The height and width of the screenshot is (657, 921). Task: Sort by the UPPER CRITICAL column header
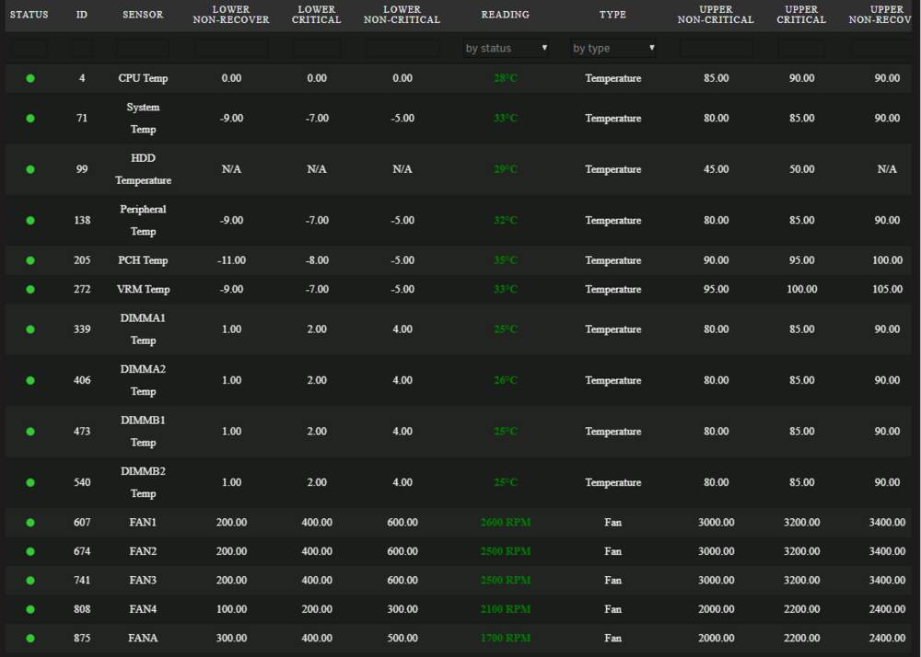point(801,15)
